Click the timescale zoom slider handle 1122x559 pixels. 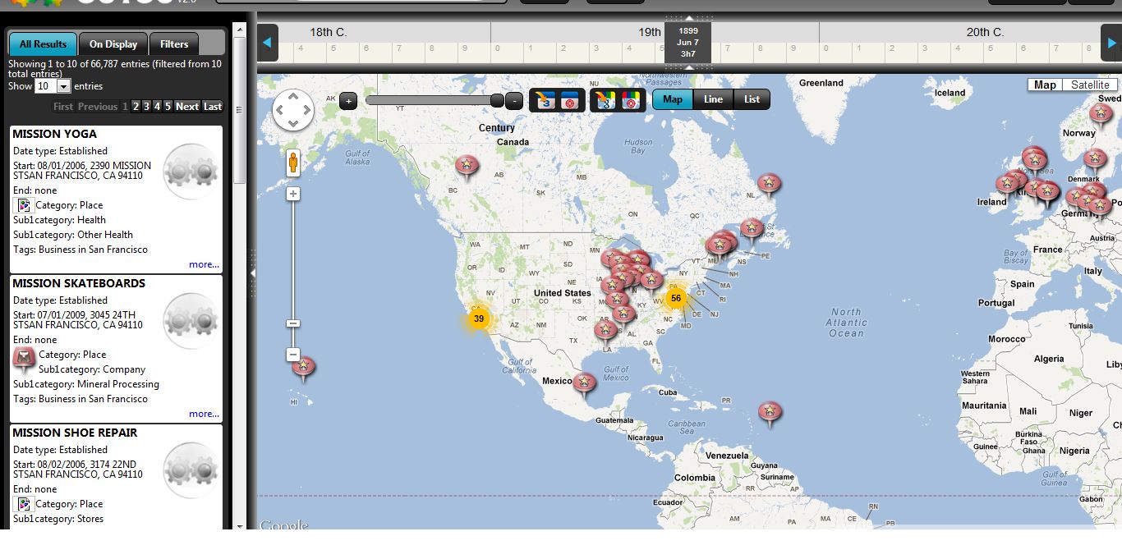click(x=497, y=100)
